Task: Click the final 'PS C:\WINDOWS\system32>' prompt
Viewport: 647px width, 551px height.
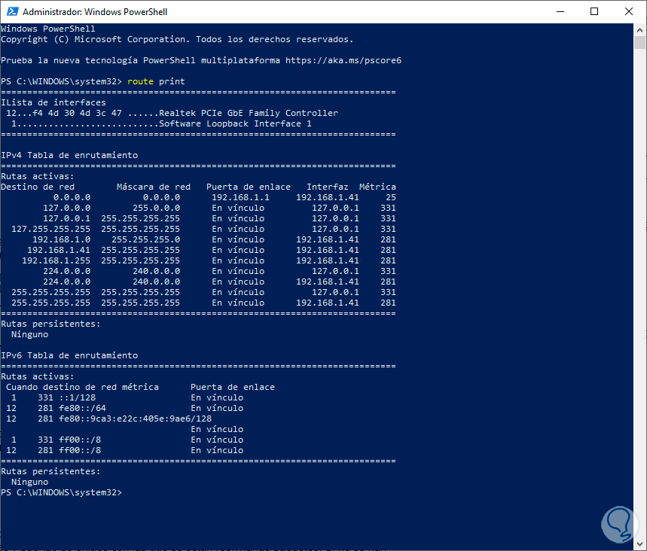Action: tap(62, 492)
